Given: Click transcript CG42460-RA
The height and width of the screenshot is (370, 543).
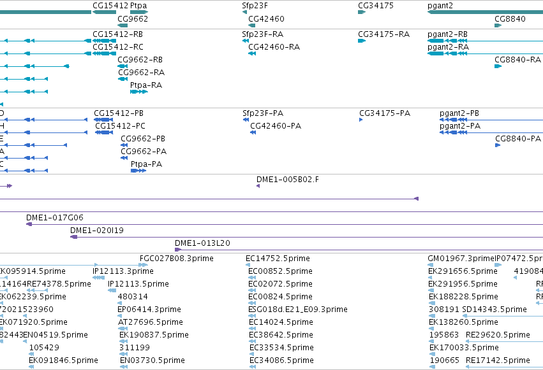Looking at the screenshot, I should coord(274,47).
